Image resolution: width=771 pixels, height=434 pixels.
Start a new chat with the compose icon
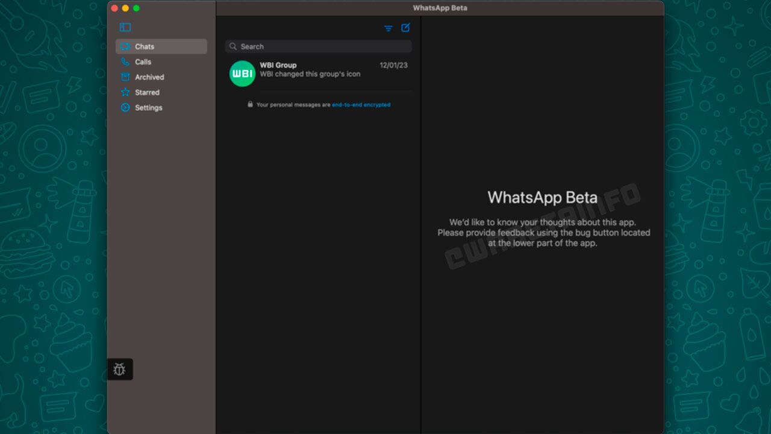(405, 28)
